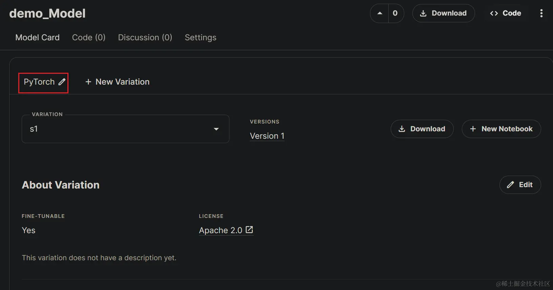Click the upvote count number
553x290 pixels.
[395, 13]
